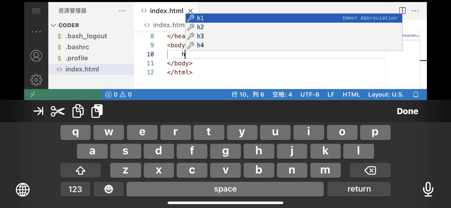Image resolution: width=451 pixels, height=208 pixels.
Task: Open explorer panel more actions ellipsis
Action: [x=122, y=11]
